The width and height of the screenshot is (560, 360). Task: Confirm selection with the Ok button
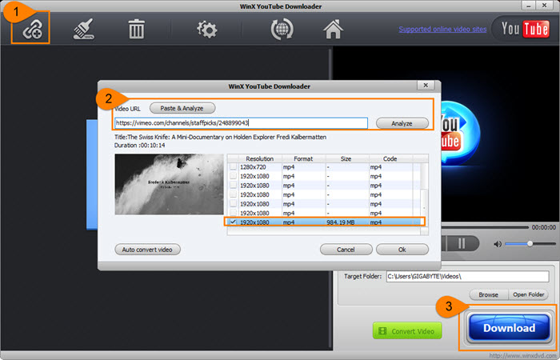pyautogui.click(x=402, y=250)
